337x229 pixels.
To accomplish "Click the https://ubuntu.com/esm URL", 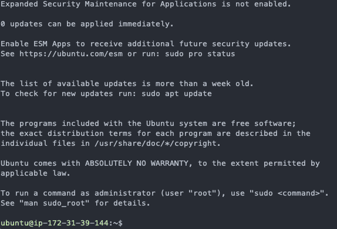I will [71, 54].
